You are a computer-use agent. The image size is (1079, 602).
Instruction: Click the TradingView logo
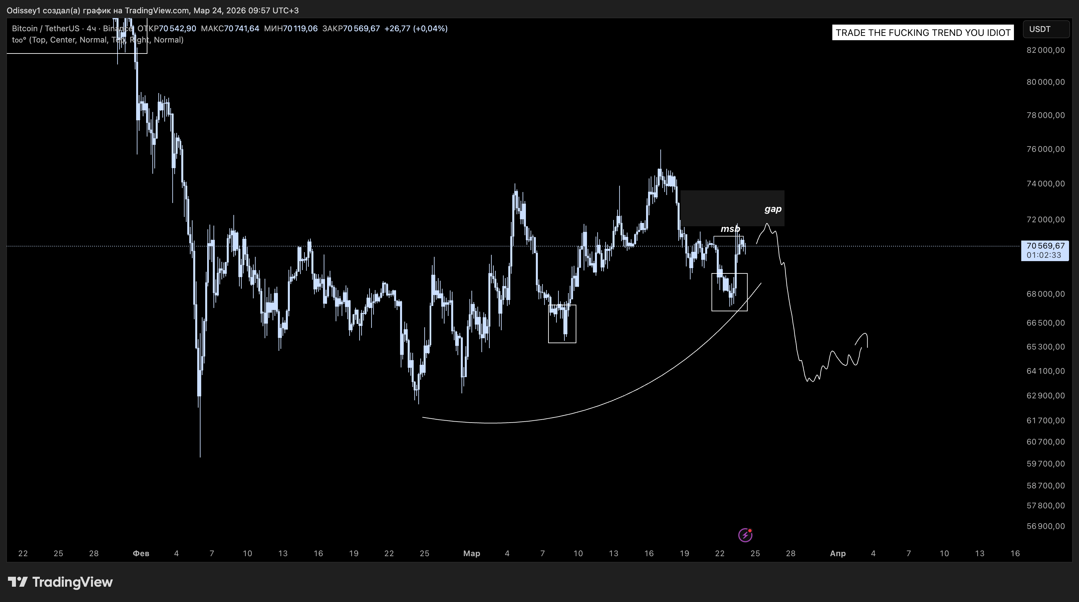coord(60,582)
